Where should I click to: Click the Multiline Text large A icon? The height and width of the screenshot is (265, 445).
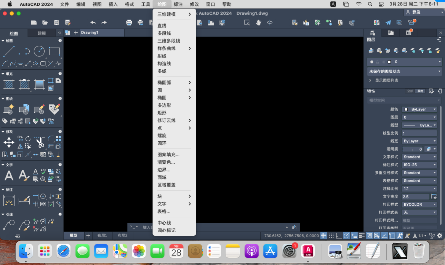(9, 176)
